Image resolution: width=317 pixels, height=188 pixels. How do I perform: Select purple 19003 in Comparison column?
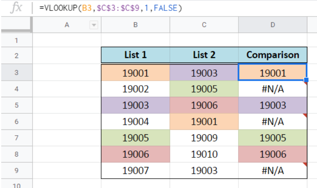coord(273,105)
